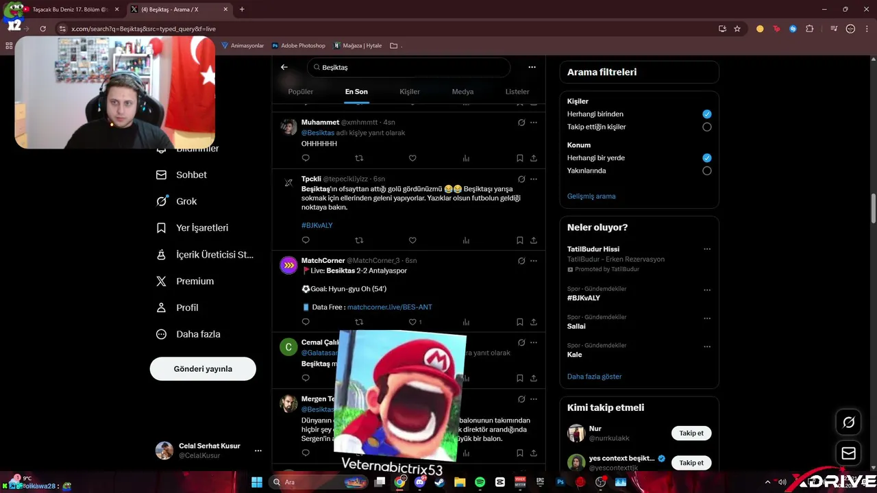This screenshot has height=493, width=877.
Task: Open more options for Sallai trend
Action: pos(707,318)
